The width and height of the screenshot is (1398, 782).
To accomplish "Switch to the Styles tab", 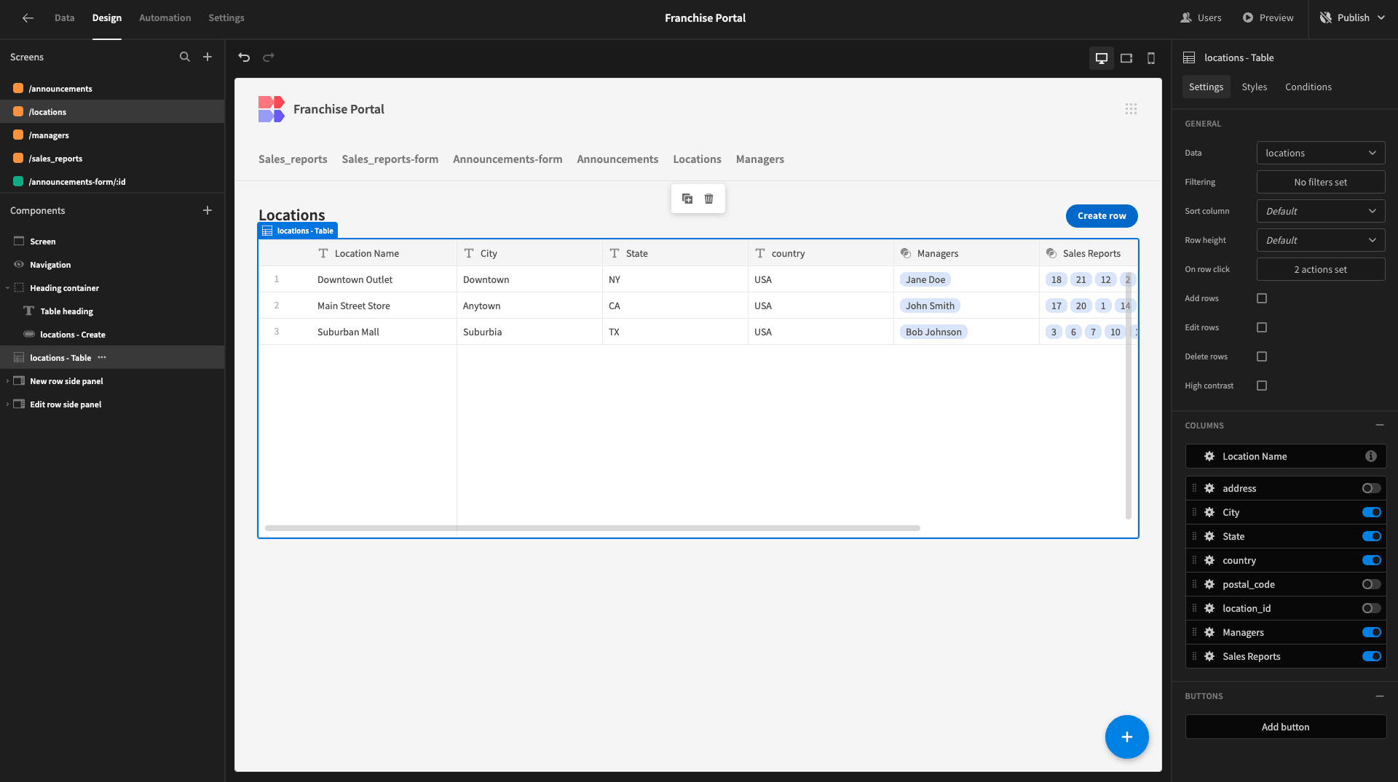I will coord(1254,87).
